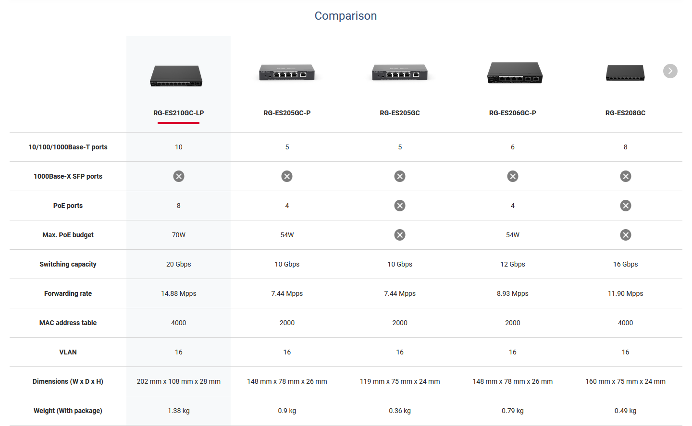Click the 0.36 kg weight value

click(400, 411)
